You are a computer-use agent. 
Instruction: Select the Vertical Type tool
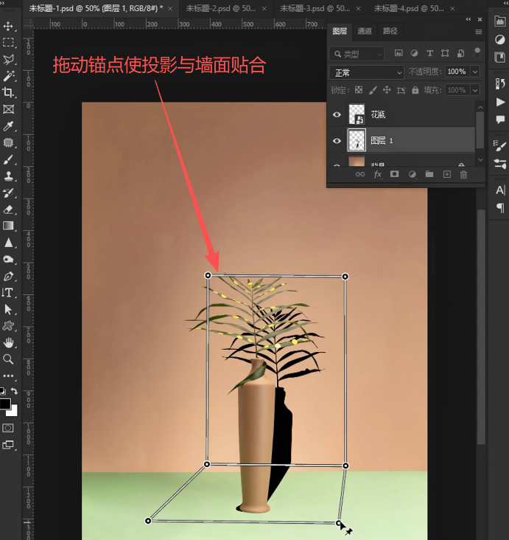8,293
